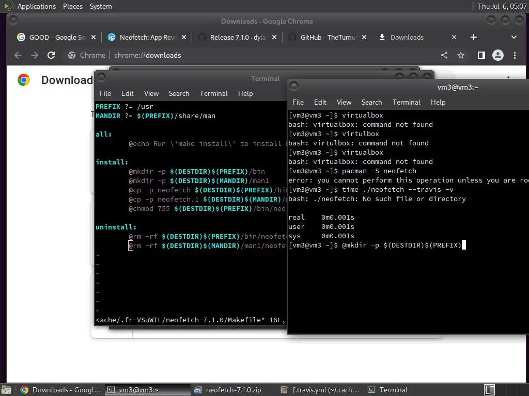Click 'PREFIX ?= /usr' line in Makefile
This screenshot has height=396, width=529.
(x=124, y=106)
